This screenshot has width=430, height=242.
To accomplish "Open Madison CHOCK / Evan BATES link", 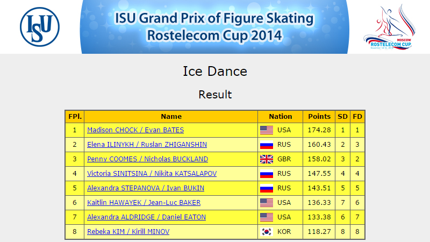I will click(135, 130).
